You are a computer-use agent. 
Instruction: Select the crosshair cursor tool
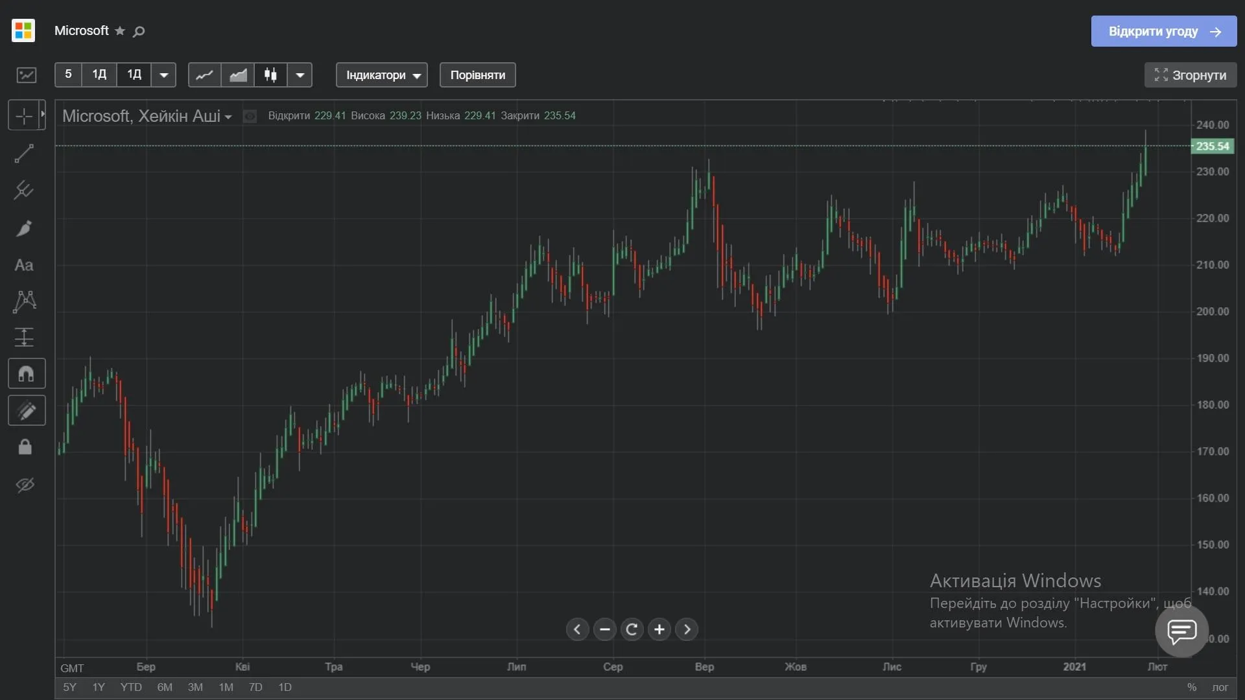tap(24, 116)
